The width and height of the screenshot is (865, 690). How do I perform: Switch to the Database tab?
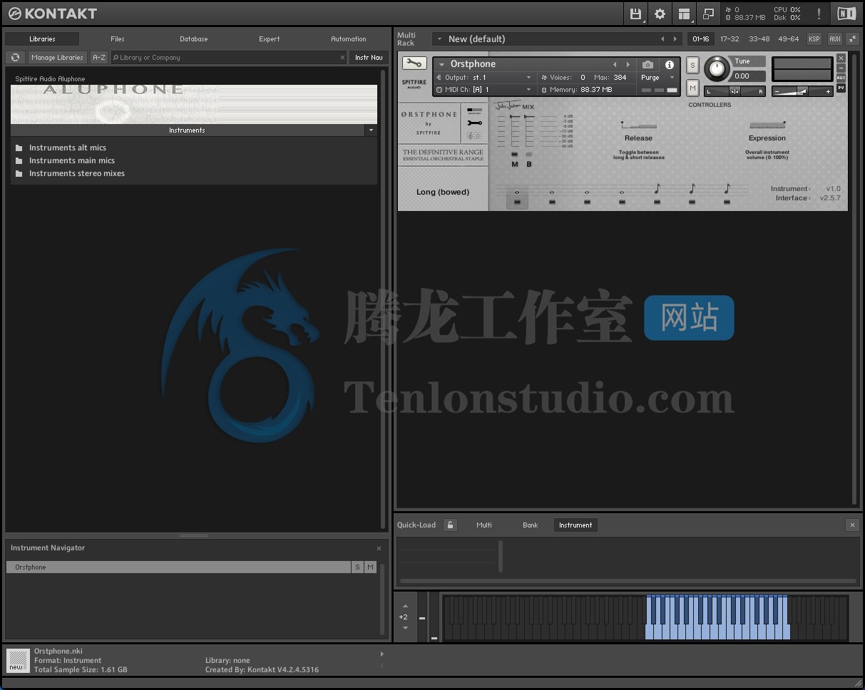click(193, 39)
